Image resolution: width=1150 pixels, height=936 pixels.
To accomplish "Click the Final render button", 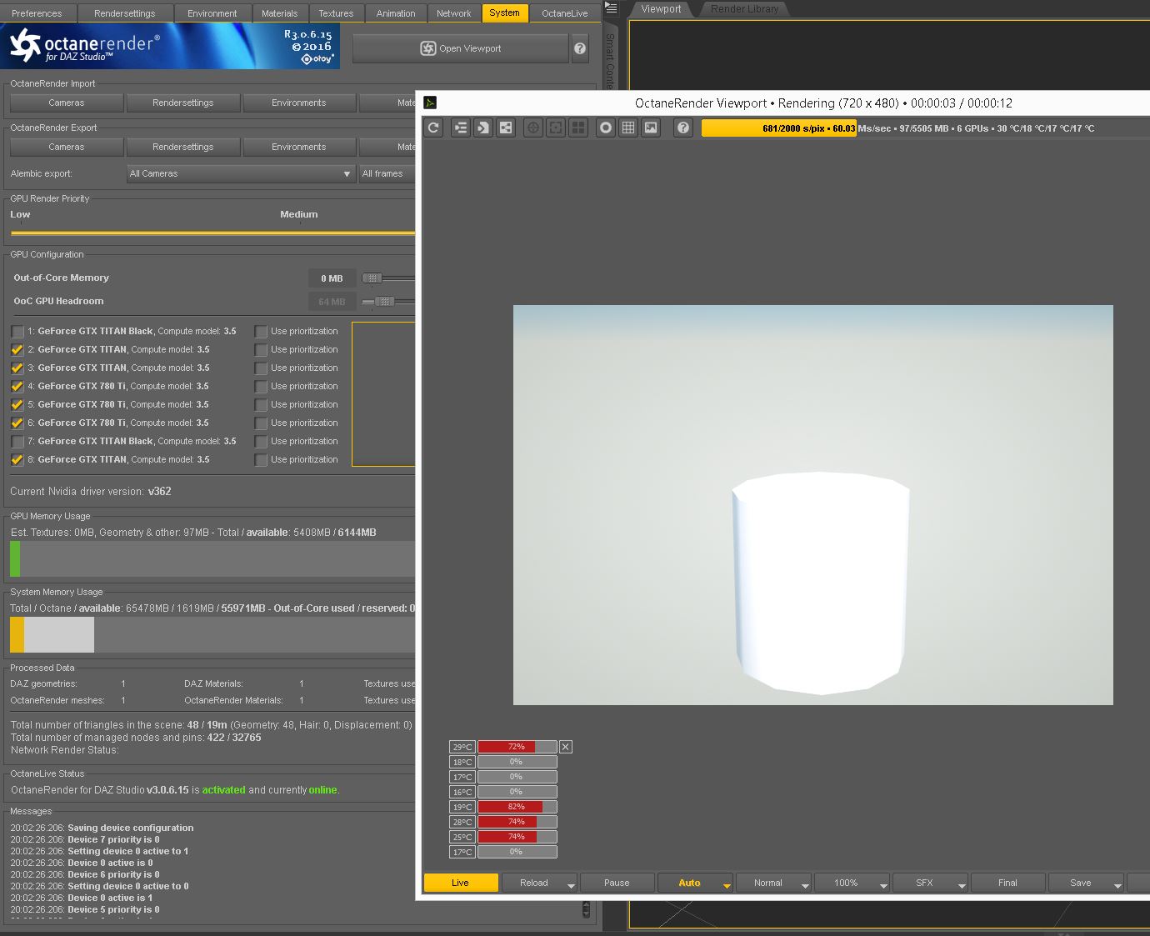I will [x=1007, y=883].
